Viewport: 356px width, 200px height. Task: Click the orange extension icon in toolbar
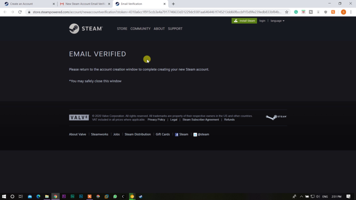click(333, 12)
